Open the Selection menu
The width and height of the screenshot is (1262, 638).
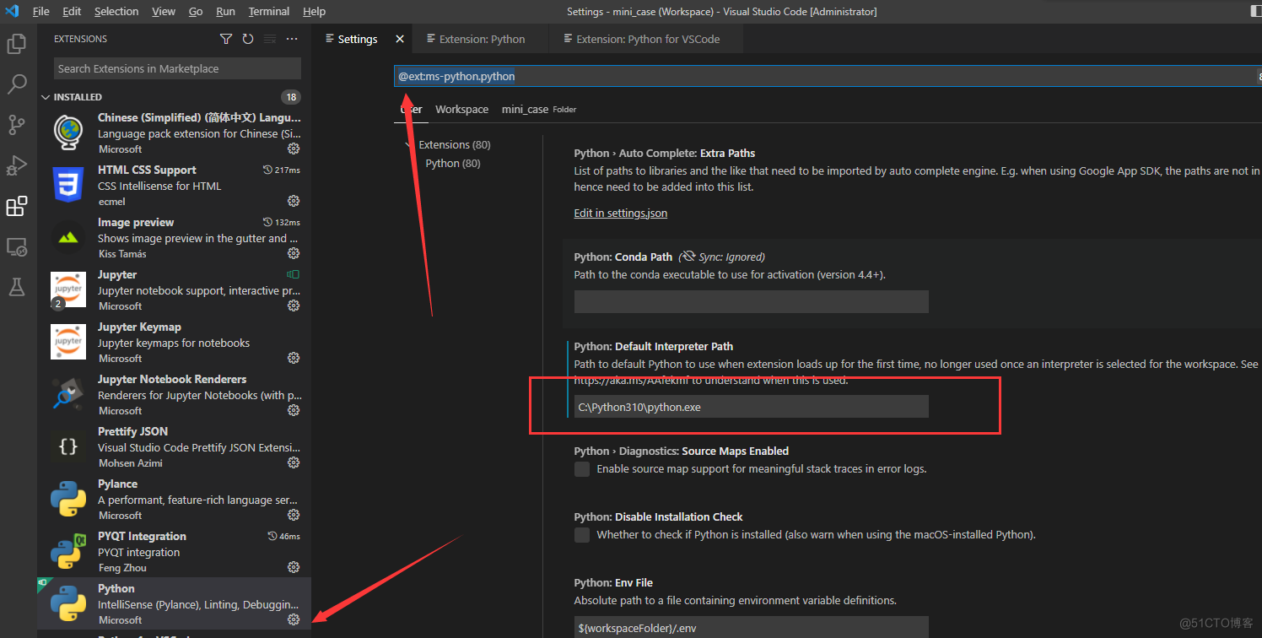(116, 11)
